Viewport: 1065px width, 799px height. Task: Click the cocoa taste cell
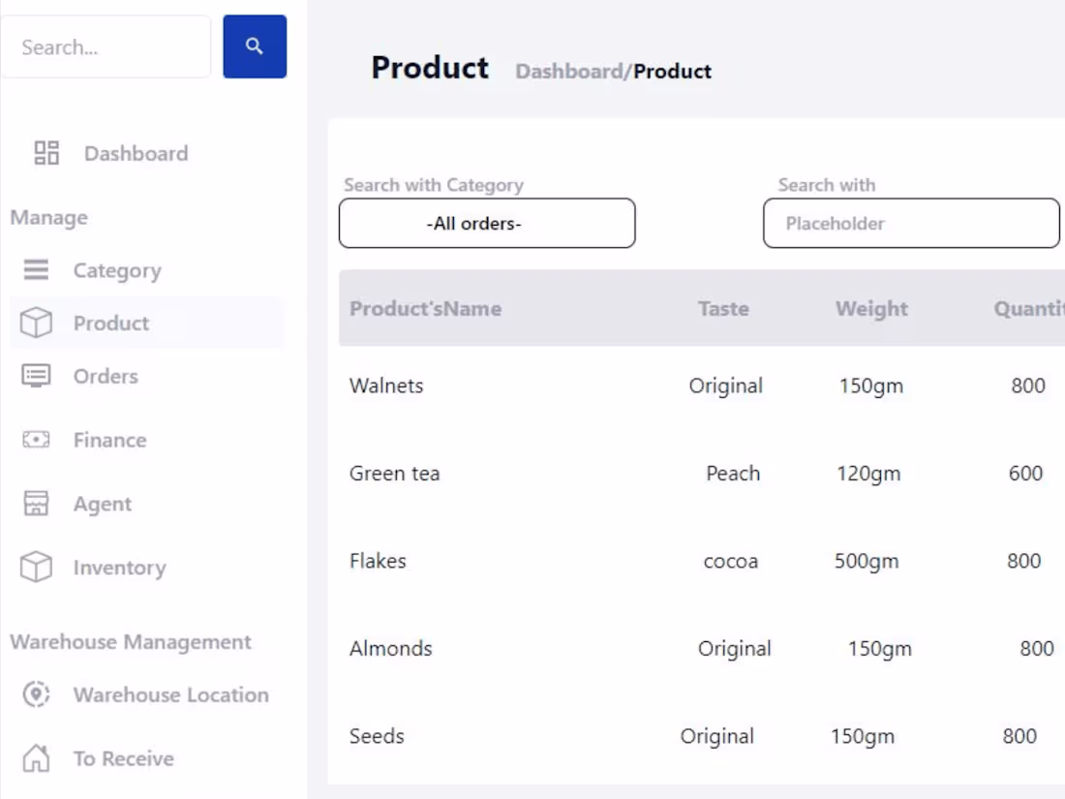point(731,562)
